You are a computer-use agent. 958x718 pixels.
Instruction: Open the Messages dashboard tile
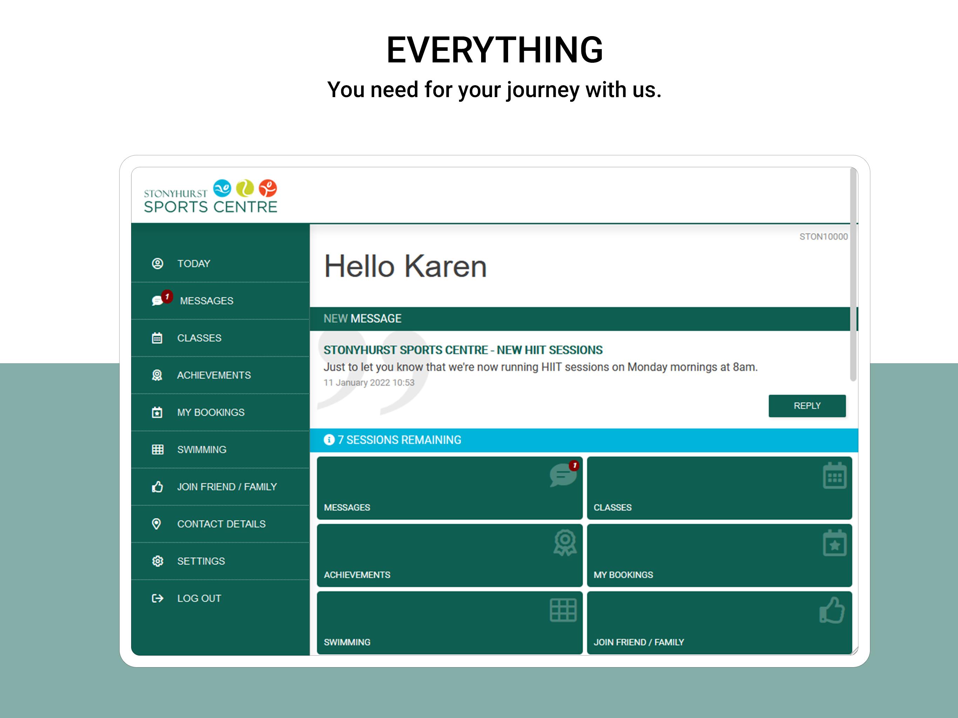tap(450, 488)
